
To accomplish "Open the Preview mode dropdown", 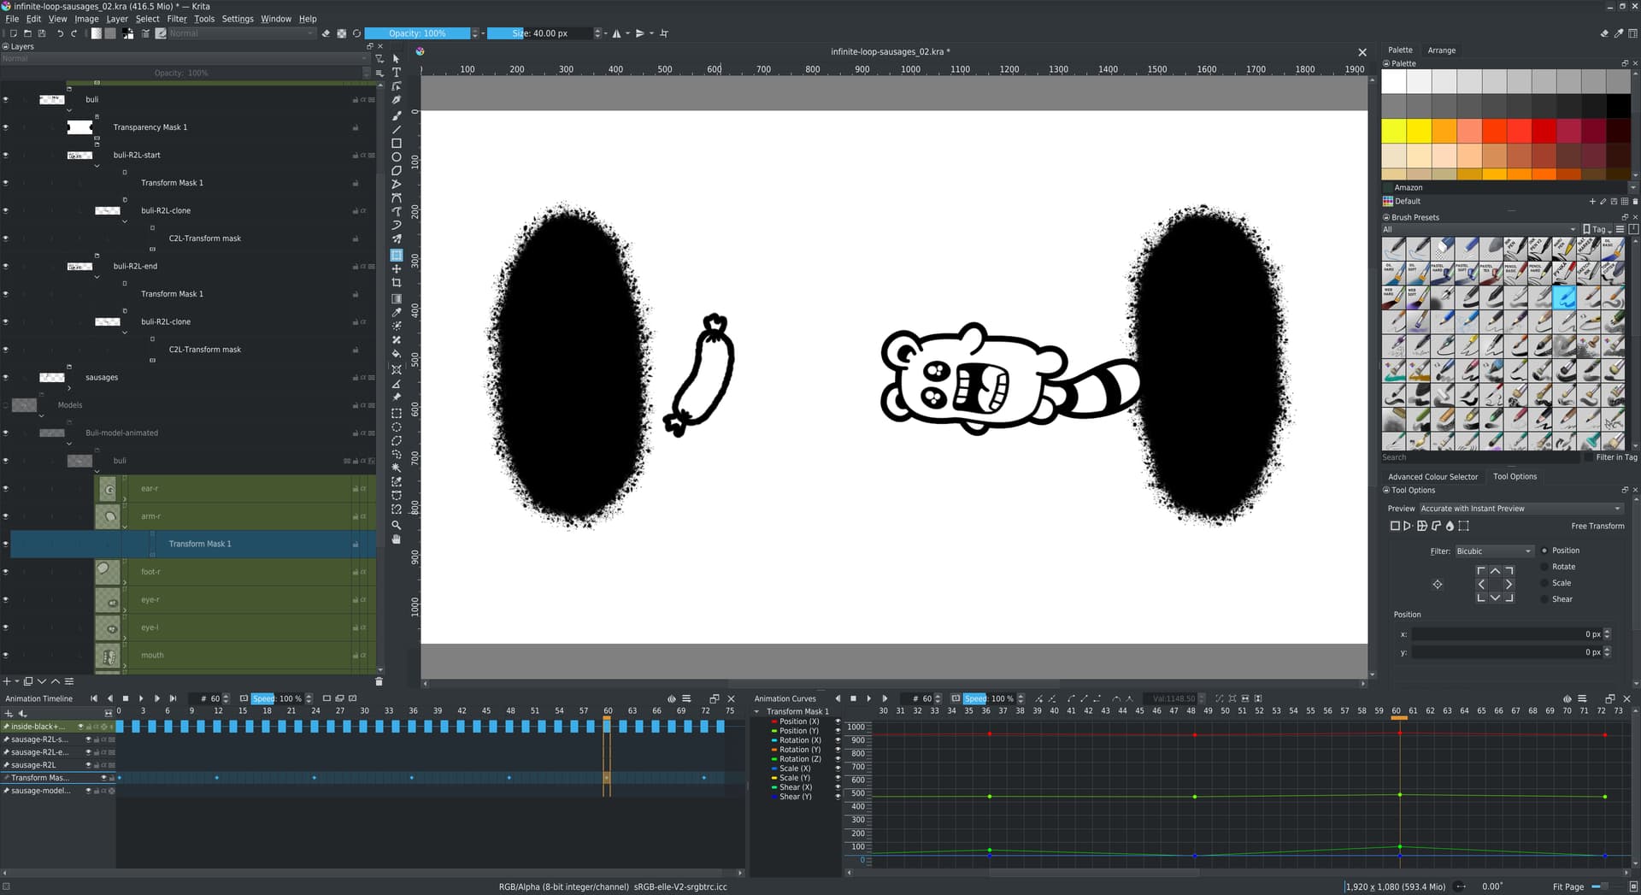I will [1520, 509].
